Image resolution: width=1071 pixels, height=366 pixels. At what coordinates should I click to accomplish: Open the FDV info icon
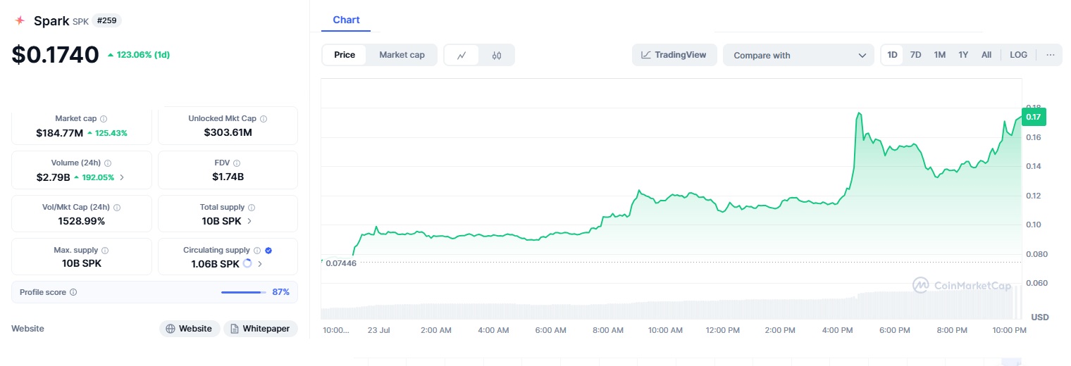[x=237, y=163]
